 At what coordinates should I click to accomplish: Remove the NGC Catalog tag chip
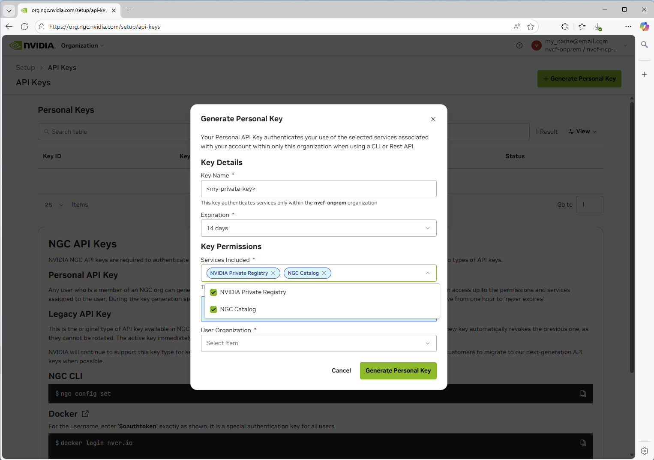click(324, 273)
